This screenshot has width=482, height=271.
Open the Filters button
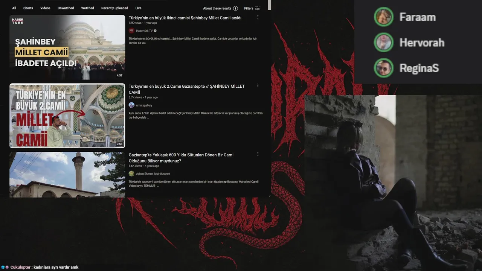tap(252, 8)
